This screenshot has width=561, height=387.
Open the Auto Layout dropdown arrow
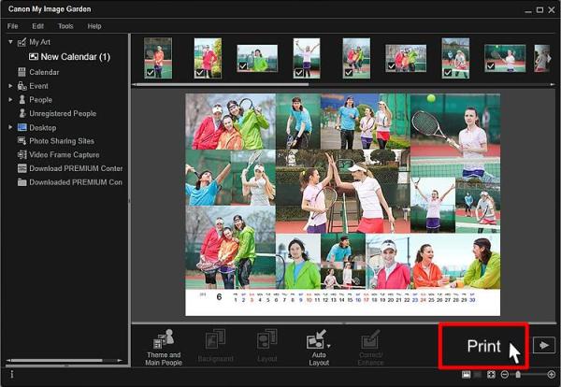[329, 346]
